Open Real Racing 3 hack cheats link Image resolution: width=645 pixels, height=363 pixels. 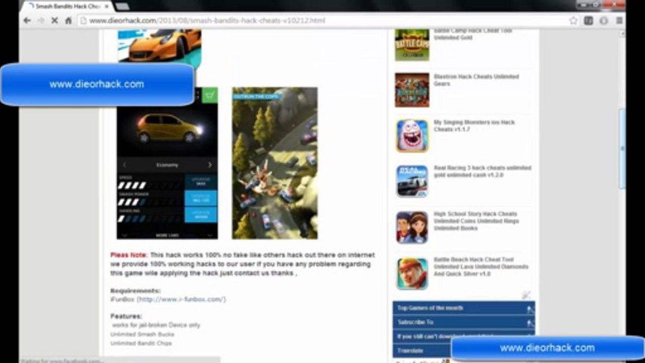[x=482, y=171]
